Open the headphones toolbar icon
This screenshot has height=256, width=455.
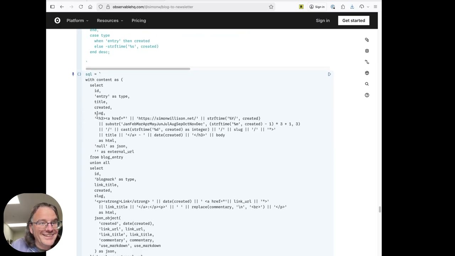coord(362,7)
